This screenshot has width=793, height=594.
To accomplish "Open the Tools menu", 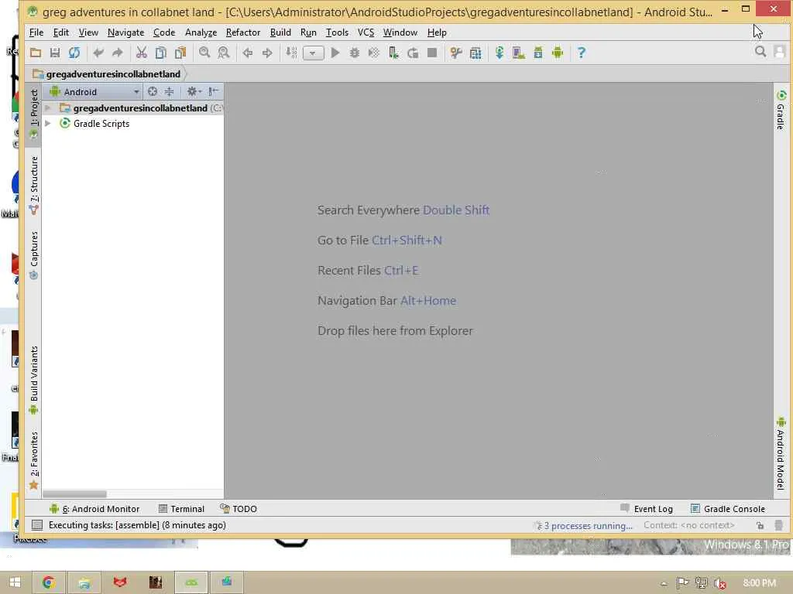I will [x=337, y=32].
